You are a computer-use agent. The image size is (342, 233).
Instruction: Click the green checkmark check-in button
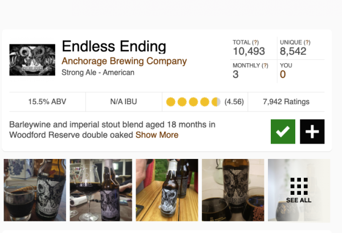[283, 132]
